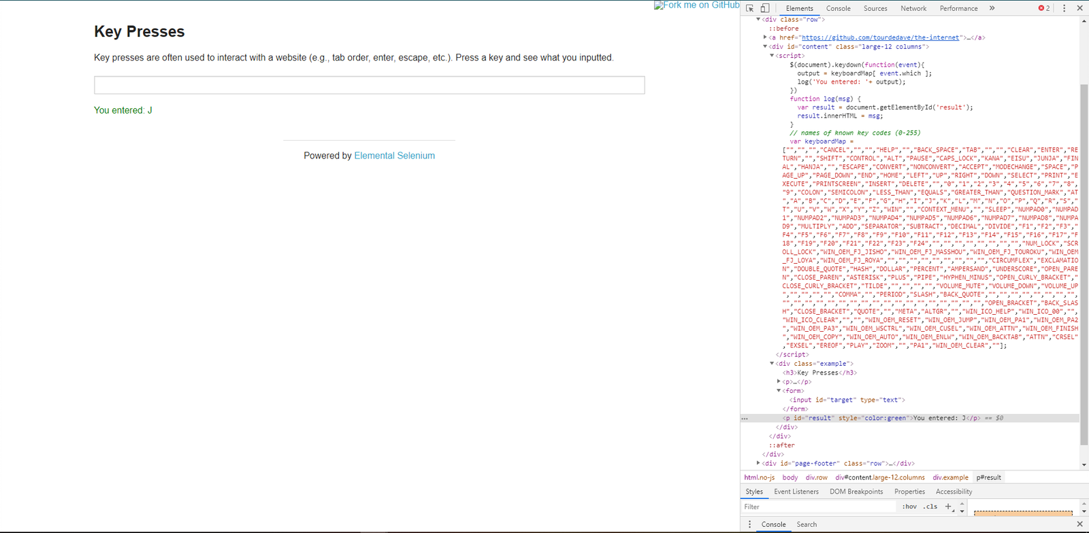Image resolution: width=1089 pixels, height=533 pixels.
Task: Click the github.com/tourdedave/the-internet URL in DOM
Action: click(881, 37)
